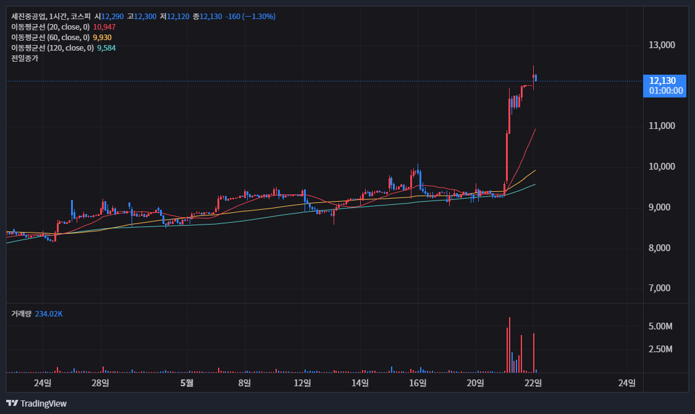Click the 24일 date at left of time axis

click(43, 383)
